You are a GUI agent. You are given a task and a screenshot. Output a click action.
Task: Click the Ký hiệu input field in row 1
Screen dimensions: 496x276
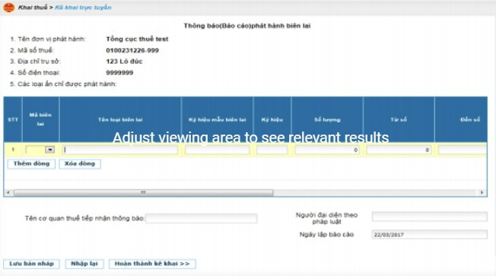click(272, 150)
